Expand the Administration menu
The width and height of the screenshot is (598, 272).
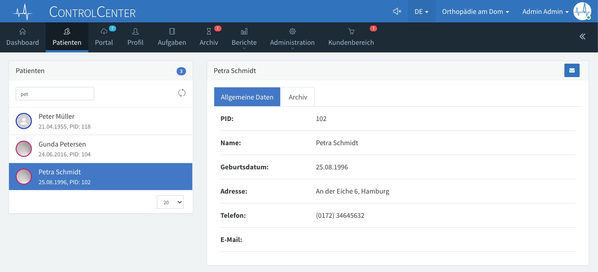(292, 37)
